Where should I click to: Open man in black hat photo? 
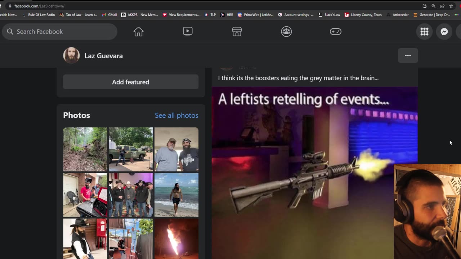85,239
